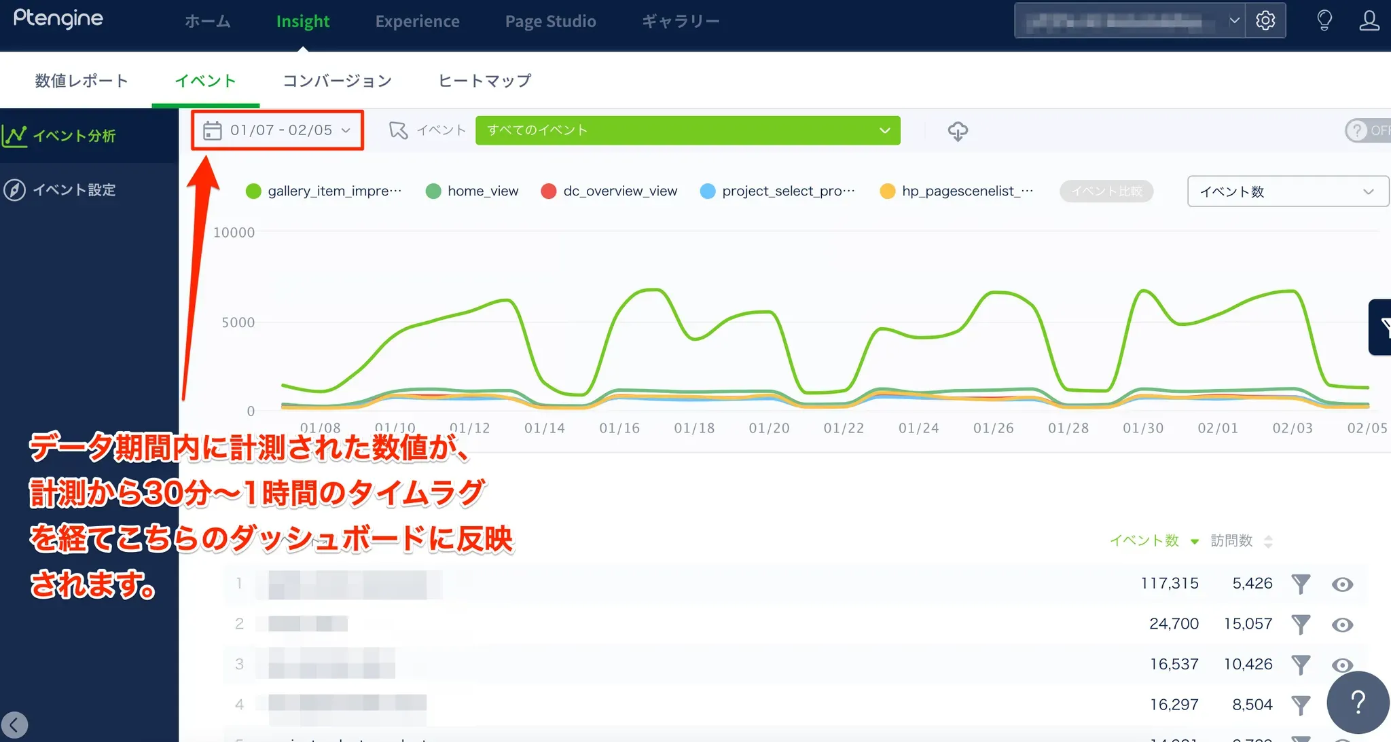This screenshot has width=1391, height=742.
Task: Open the 01/07 - 02/05 date range picker
Action: click(x=277, y=130)
